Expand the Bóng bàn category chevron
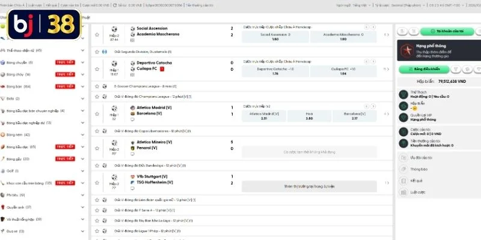481x240 pixels. [82, 86]
